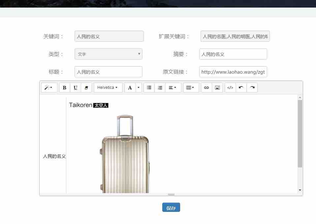Toggle unordered bullet list
The height and width of the screenshot is (224, 316).
(149, 87)
